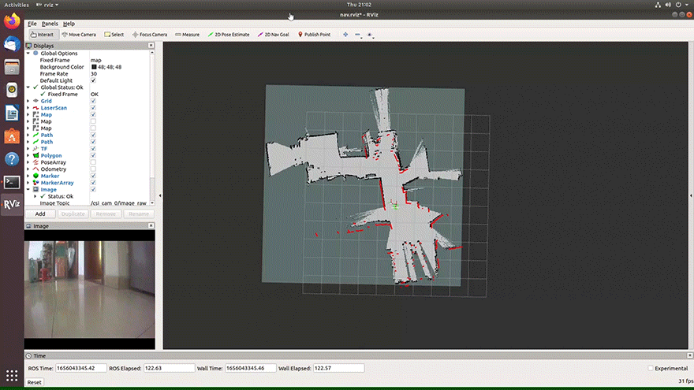This screenshot has width=694, height=390.
Task: Click the Interact tool in toolbar
Action: pyautogui.click(x=43, y=35)
